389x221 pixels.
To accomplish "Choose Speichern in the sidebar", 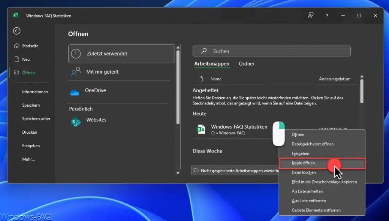I will (31, 105).
